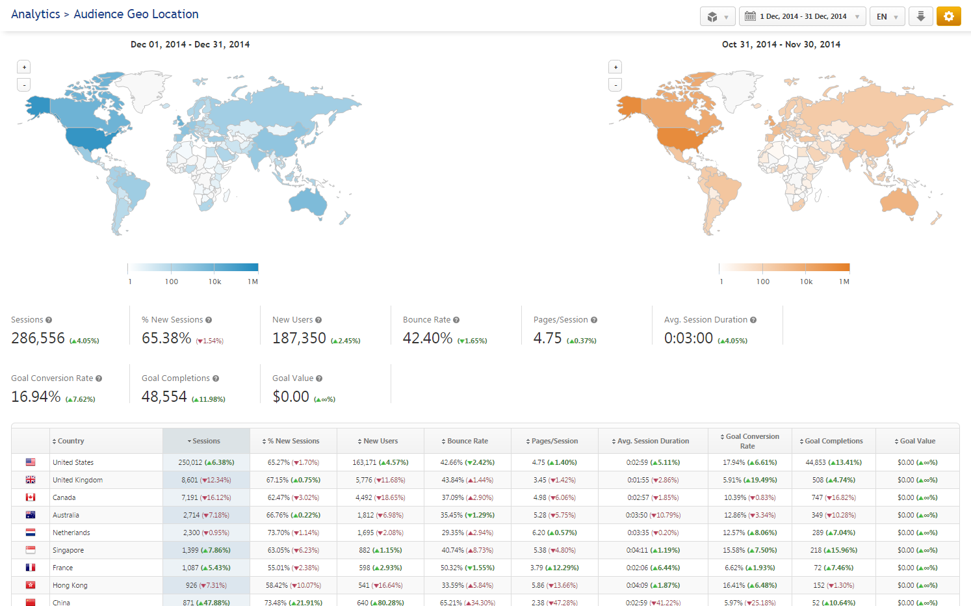The width and height of the screenshot is (971, 606).
Task: Open the date range picker dropdown
Action: pos(802,16)
